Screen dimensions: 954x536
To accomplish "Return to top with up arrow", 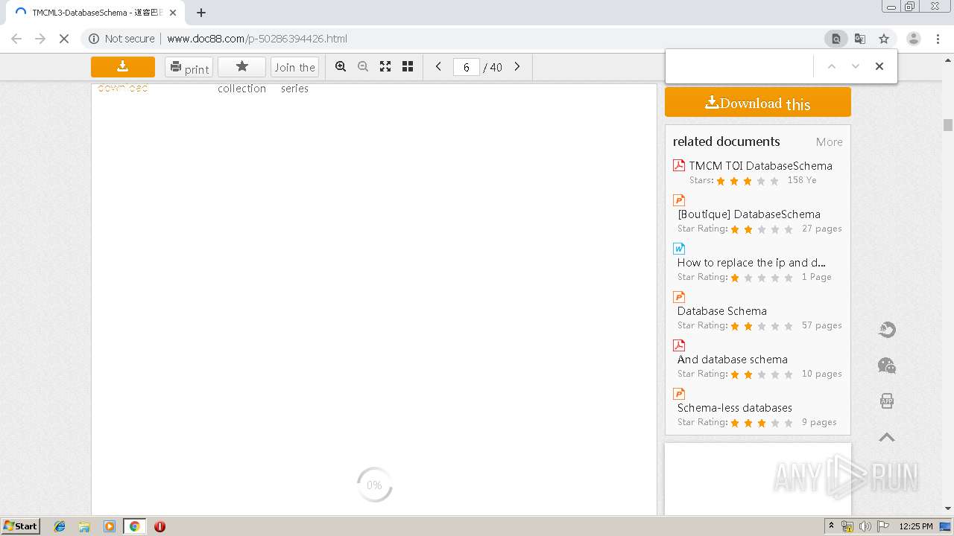I will coord(887,437).
